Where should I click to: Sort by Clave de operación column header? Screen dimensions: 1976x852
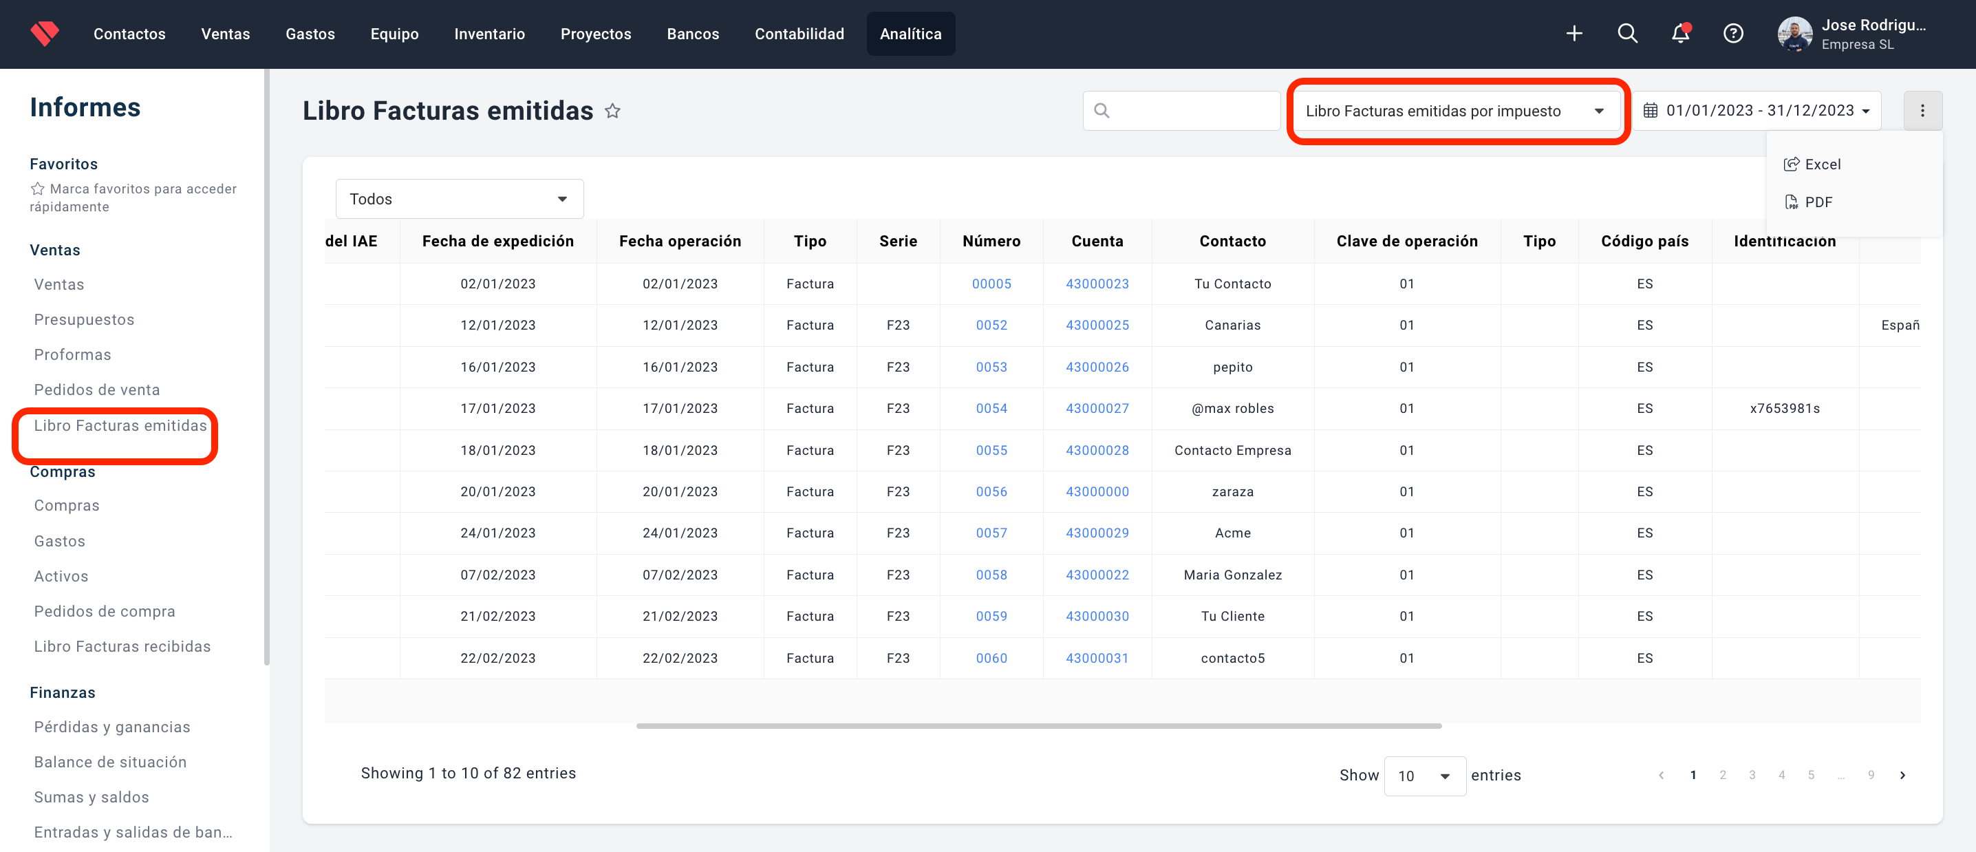1406,241
